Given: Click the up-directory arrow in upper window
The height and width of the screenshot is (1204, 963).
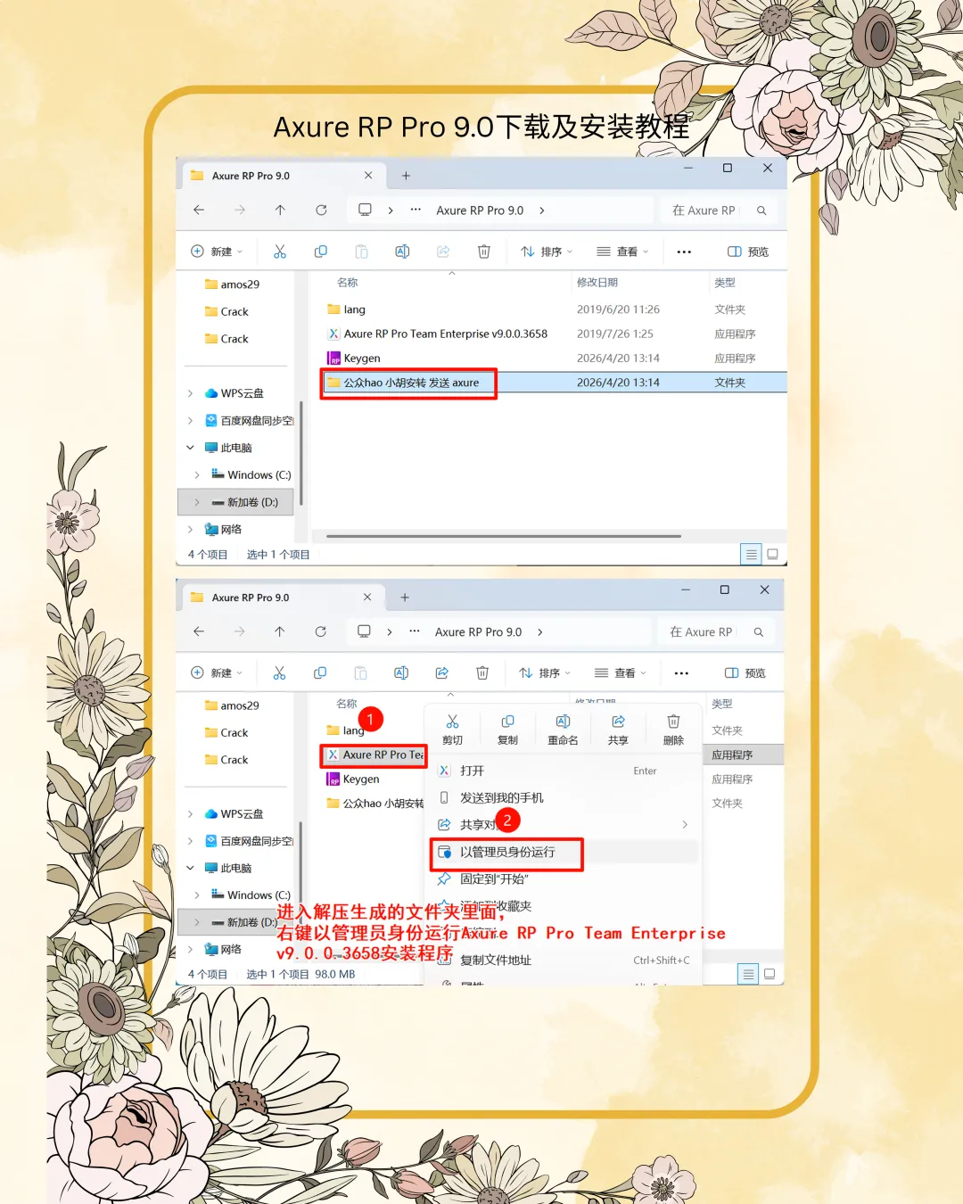Looking at the screenshot, I should pyautogui.click(x=280, y=210).
